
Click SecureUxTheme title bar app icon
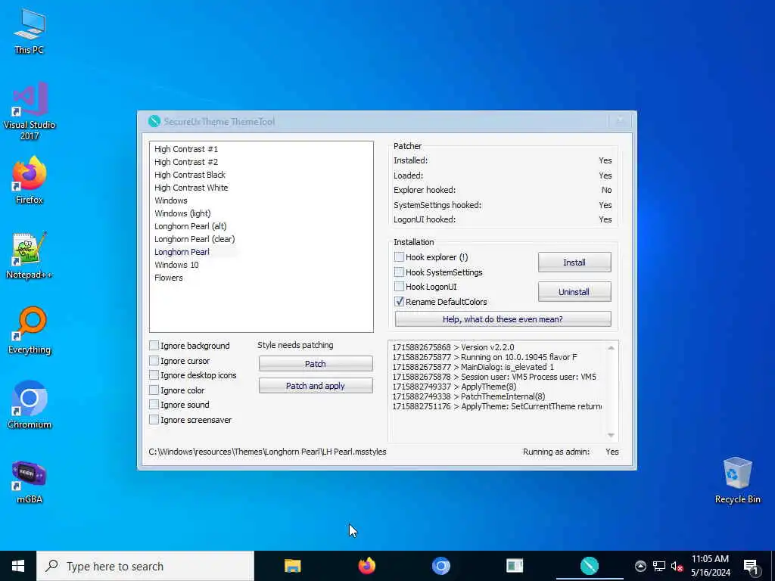click(x=154, y=121)
